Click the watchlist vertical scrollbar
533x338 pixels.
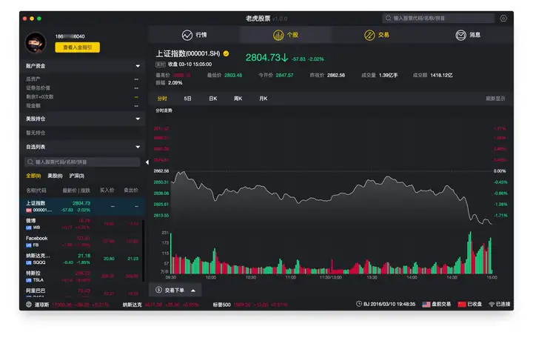tap(143, 251)
